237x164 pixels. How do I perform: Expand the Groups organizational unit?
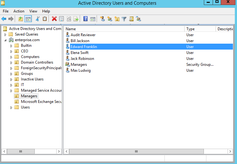(11, 74)
